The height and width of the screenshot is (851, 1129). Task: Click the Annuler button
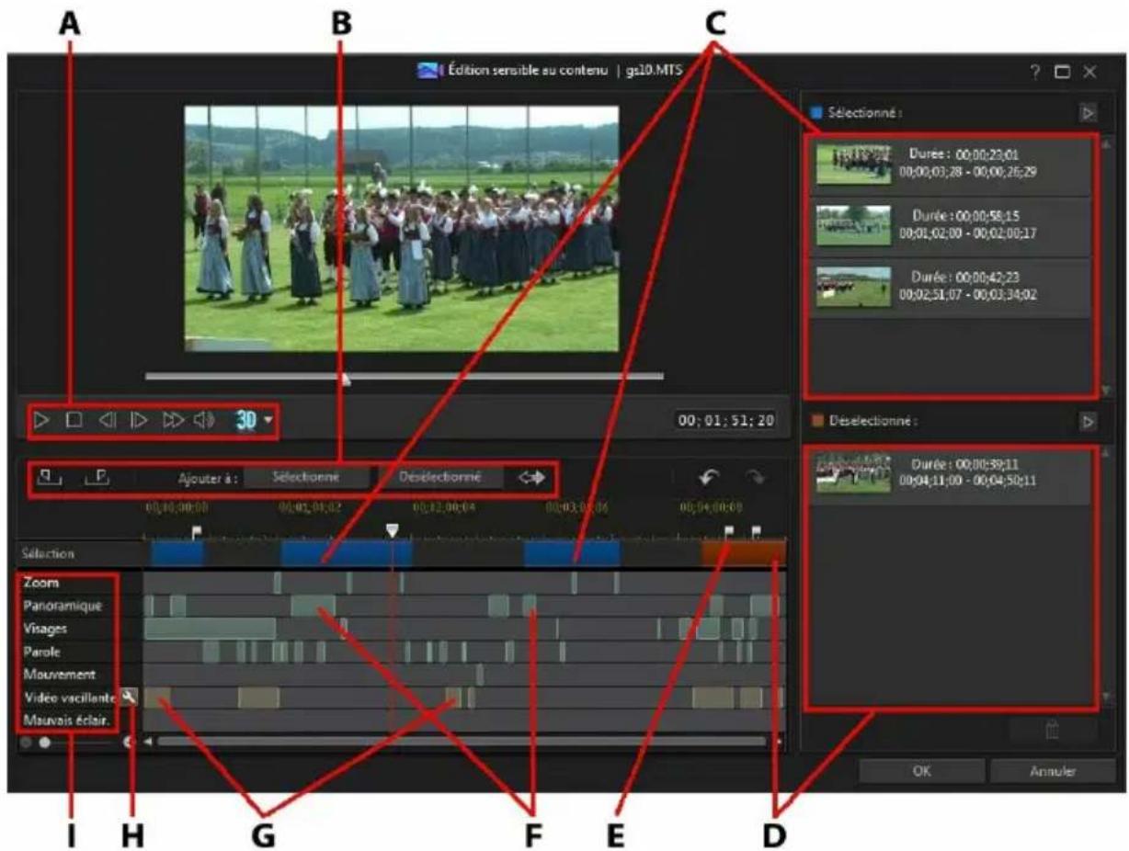1052,772
